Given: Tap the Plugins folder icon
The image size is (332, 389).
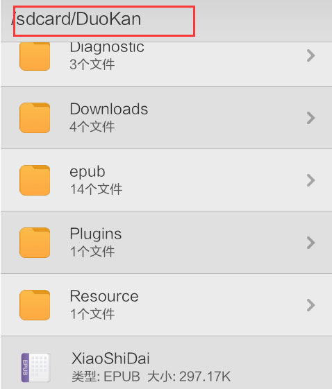Looking at the screenshot, I should point(35,243).
